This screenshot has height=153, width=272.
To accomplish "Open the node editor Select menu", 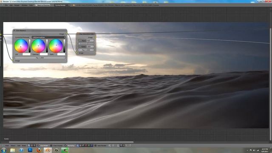I will point(13,145).
